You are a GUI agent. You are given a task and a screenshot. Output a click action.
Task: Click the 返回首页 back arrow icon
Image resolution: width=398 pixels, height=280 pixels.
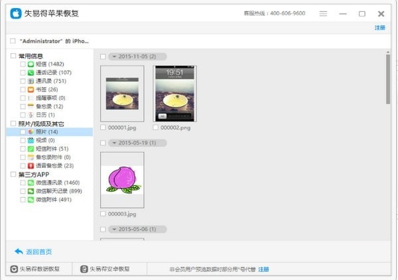point(19,251)
